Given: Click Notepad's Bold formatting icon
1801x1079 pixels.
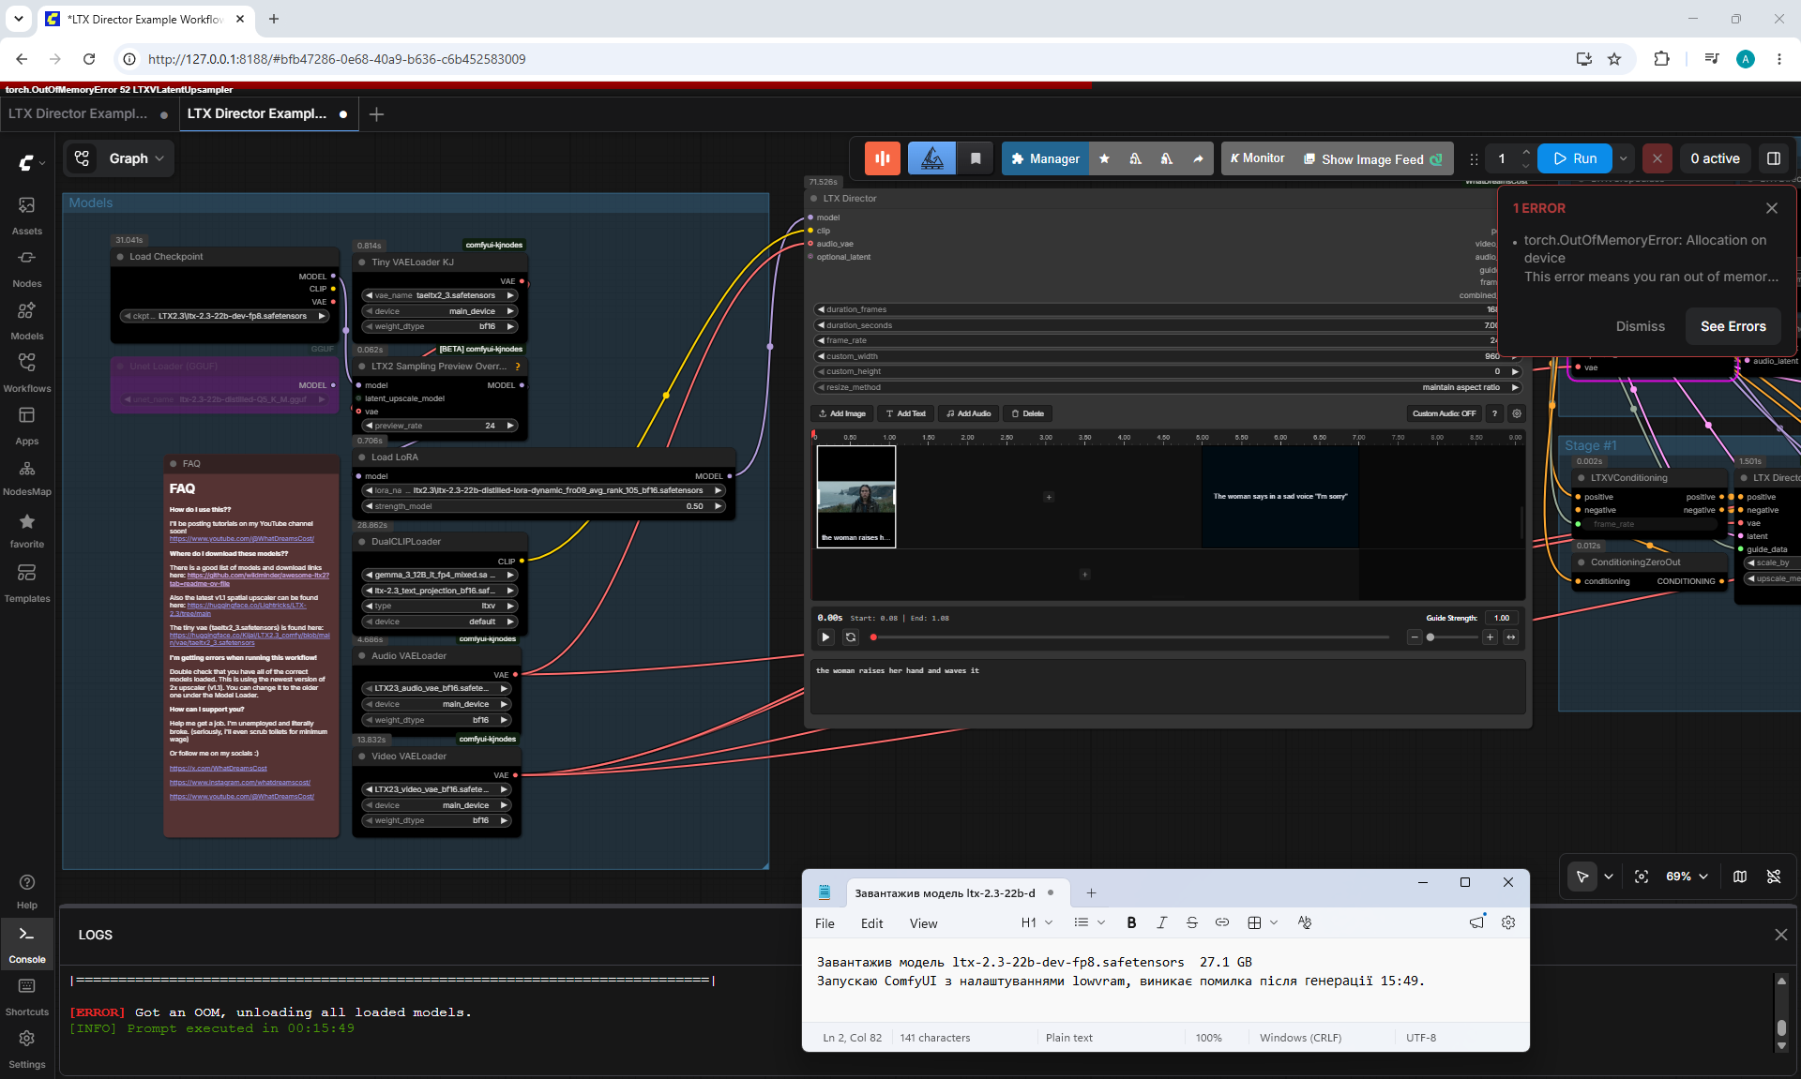Looking at the screenshot, I should tap(1131, 922).
